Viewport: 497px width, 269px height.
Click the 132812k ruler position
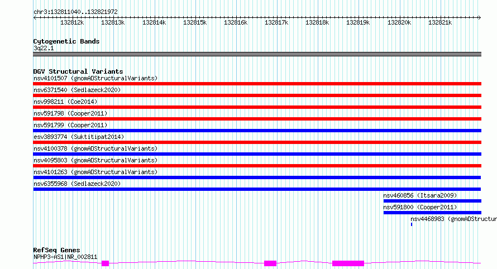tap(72, 22)
